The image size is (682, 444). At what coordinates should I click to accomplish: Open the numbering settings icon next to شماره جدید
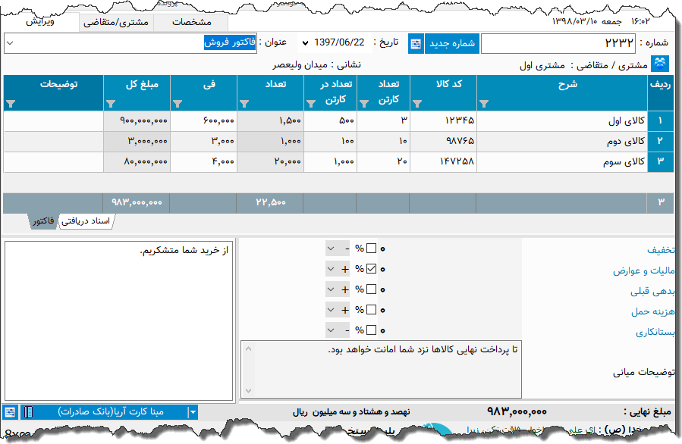tap(415, 43)
